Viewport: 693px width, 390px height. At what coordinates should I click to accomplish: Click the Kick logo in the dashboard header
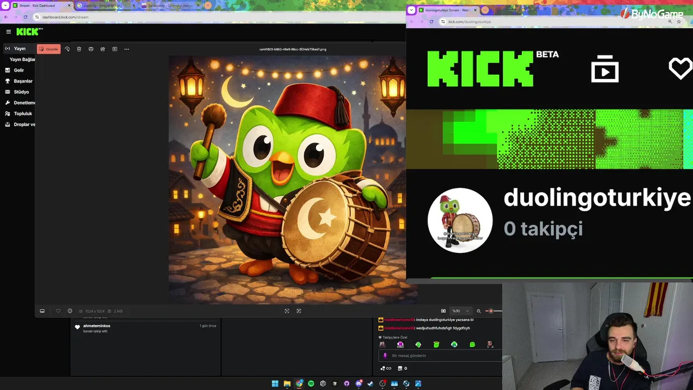click(29, 32)
